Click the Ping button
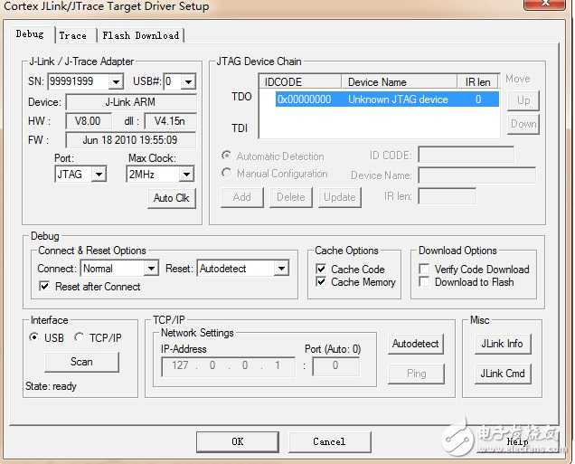Image resolution: width=575 pixels, height=464 pixels. point(416,374)
